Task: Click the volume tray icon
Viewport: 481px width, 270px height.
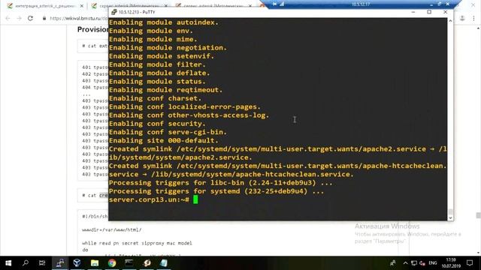Action: click(422, 263)
